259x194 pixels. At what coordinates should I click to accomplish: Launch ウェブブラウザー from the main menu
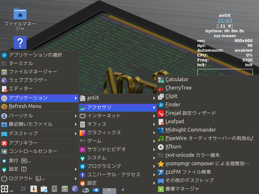click(39, 80)
